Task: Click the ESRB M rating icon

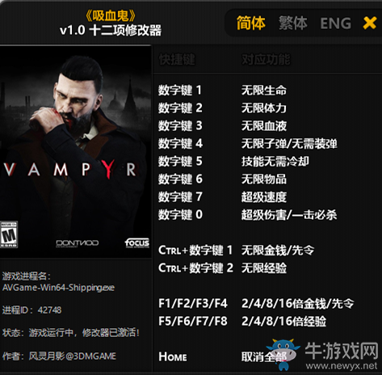Action: [x=9, y=234]
